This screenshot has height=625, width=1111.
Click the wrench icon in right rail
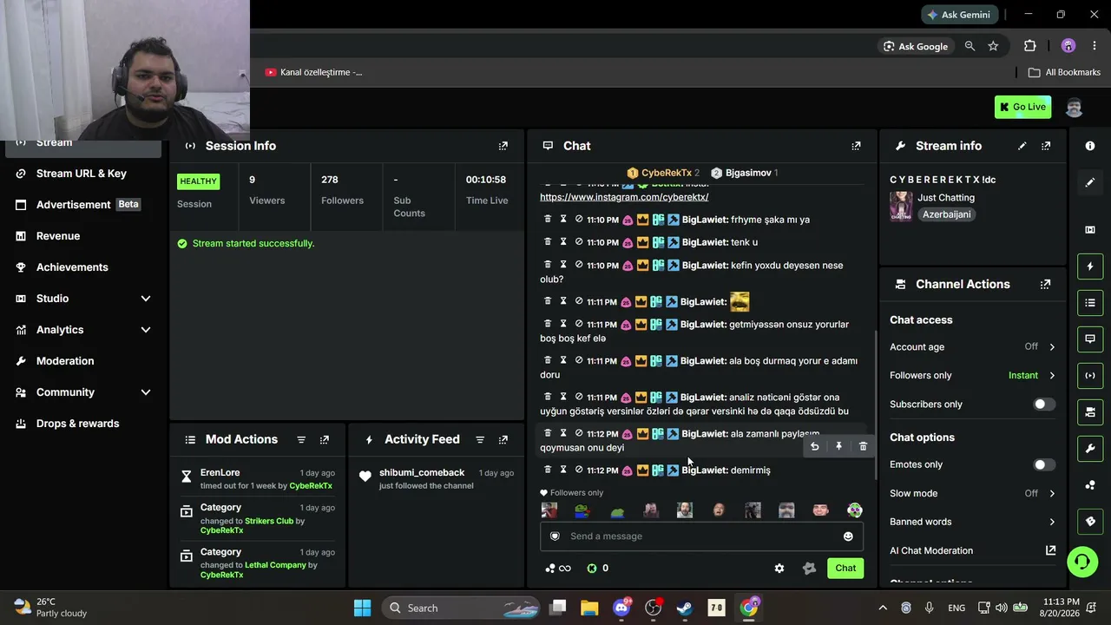click(x=1090, y=448)
